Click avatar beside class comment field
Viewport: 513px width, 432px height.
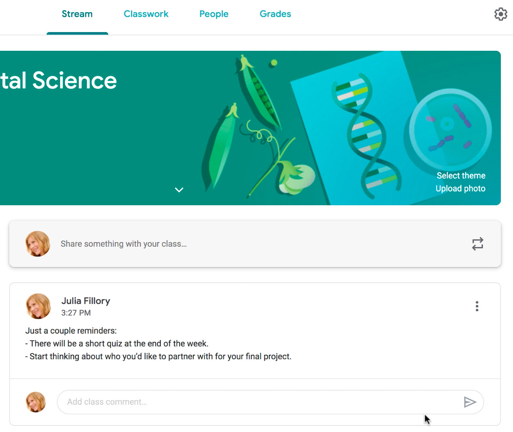point(36,402)
